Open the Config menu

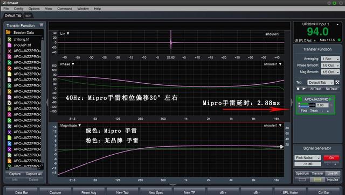(x=18, y=9)
